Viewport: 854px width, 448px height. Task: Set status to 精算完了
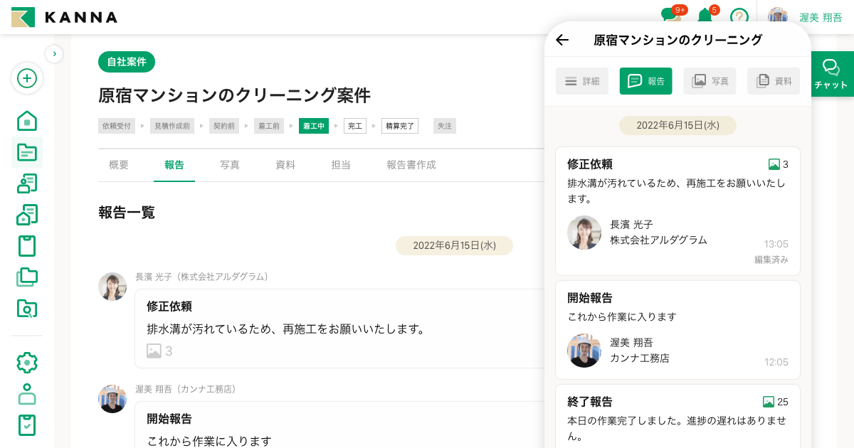[x=400, y=126]
